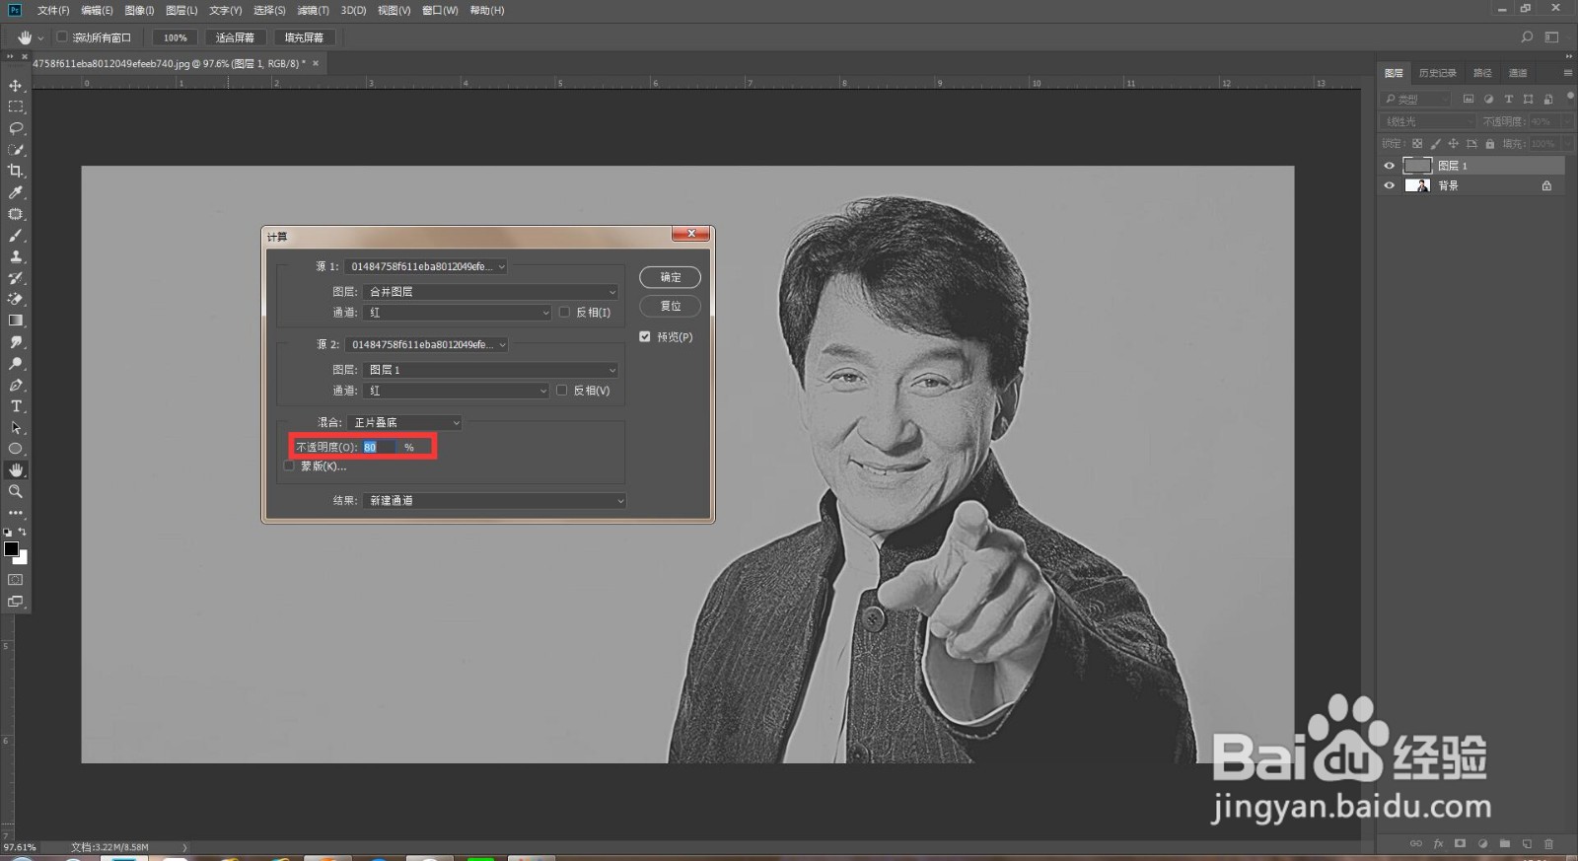1578x861 pixels.
Task: Select the Move tool
Action: point(16,86)
